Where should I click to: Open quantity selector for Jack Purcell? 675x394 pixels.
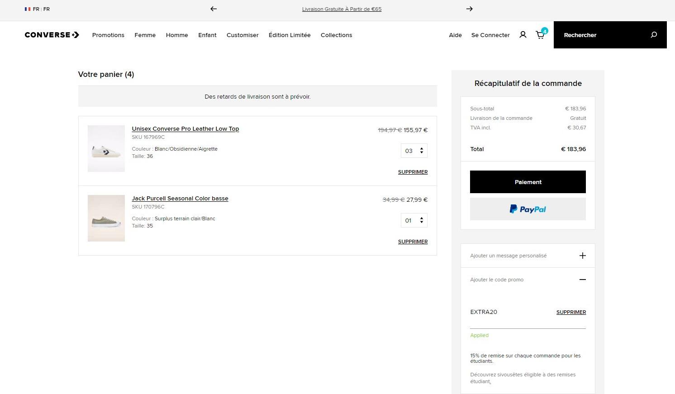click(414, 220)
